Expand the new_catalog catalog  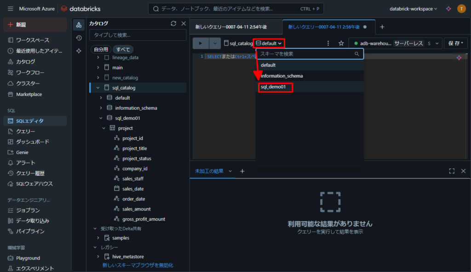[x=98, y=78]
